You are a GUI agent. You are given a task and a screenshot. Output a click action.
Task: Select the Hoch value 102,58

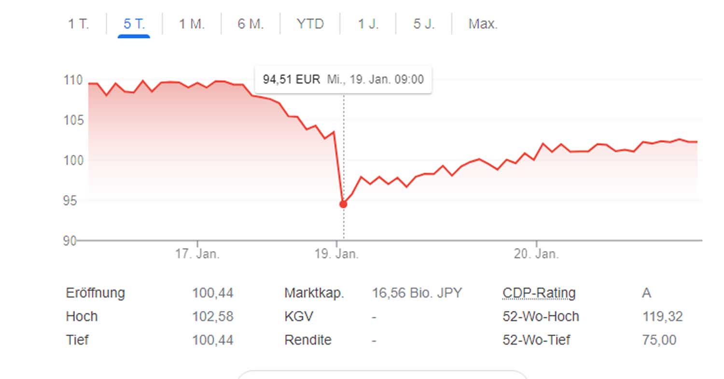pos(212,317)
